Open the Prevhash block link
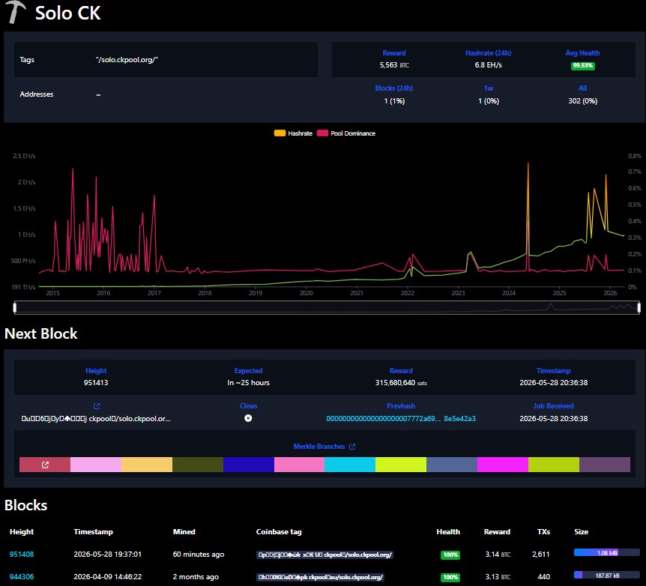This screenshot has width=646, height=586. 401,419
